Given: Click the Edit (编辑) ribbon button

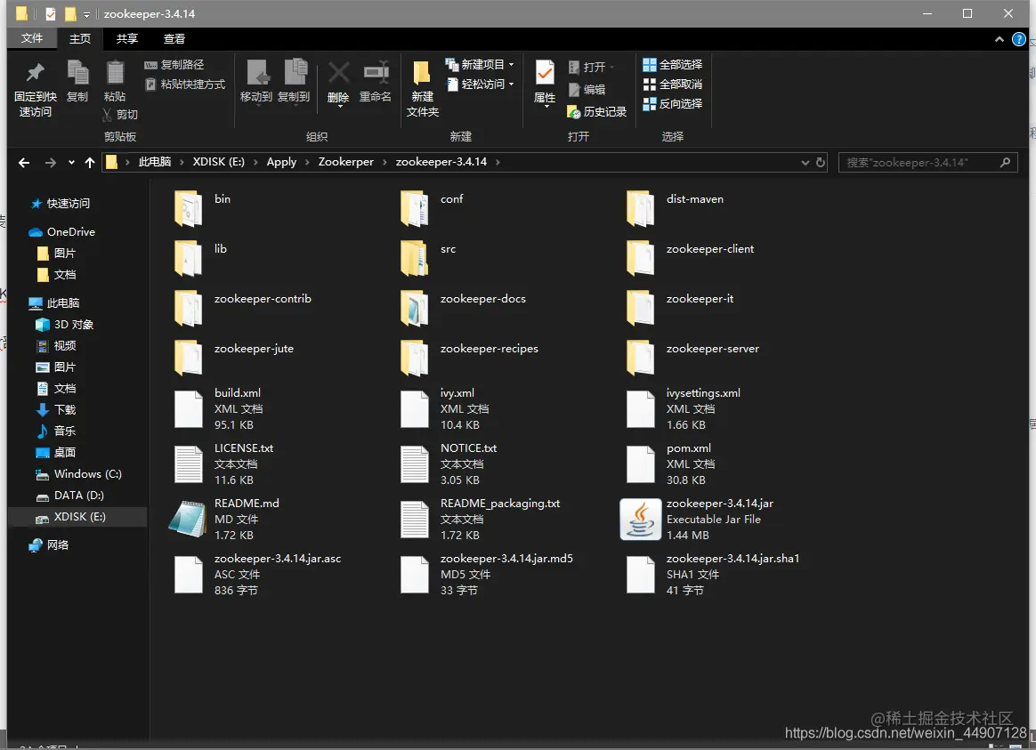Looking at the screenshot, I should coord(587,90).
